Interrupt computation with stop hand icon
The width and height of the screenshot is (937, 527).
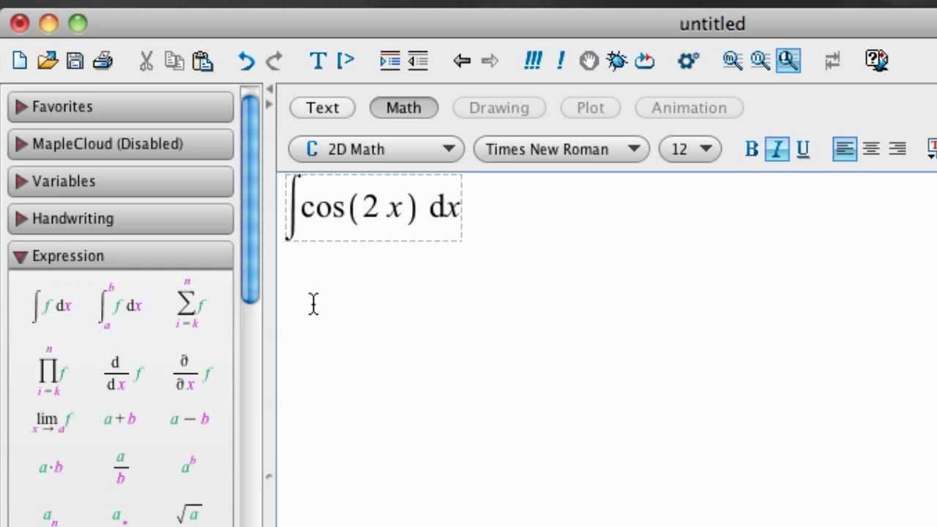[589, 61]
